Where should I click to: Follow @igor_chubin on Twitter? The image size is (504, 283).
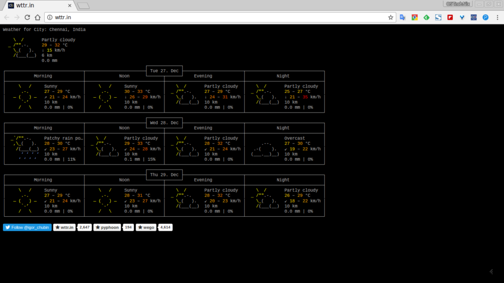tap(27, 227)
